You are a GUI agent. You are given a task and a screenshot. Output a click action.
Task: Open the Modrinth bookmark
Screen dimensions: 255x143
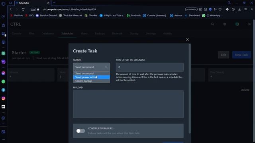coord(134,15)
